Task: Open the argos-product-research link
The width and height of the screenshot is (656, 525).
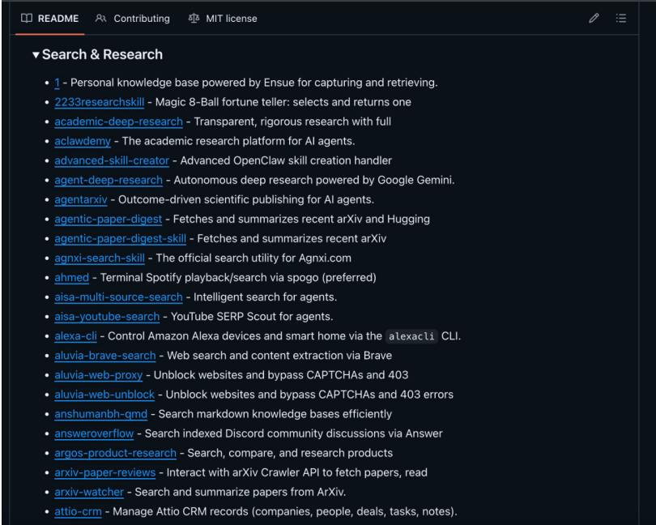Action: tap(115, 453)
